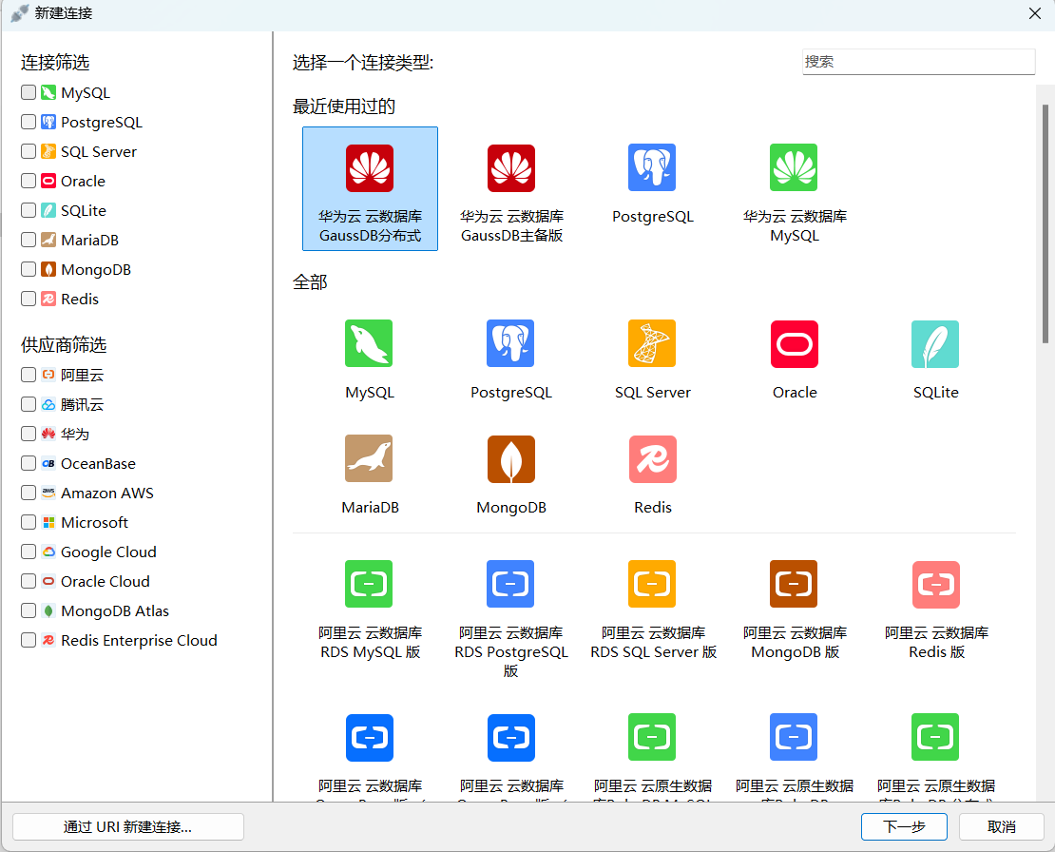This screenshot has width=1055, height=852.
Task: Click second blue 阿里云 云数据库 icon in bottom row
Action: [x=511, y=738]
